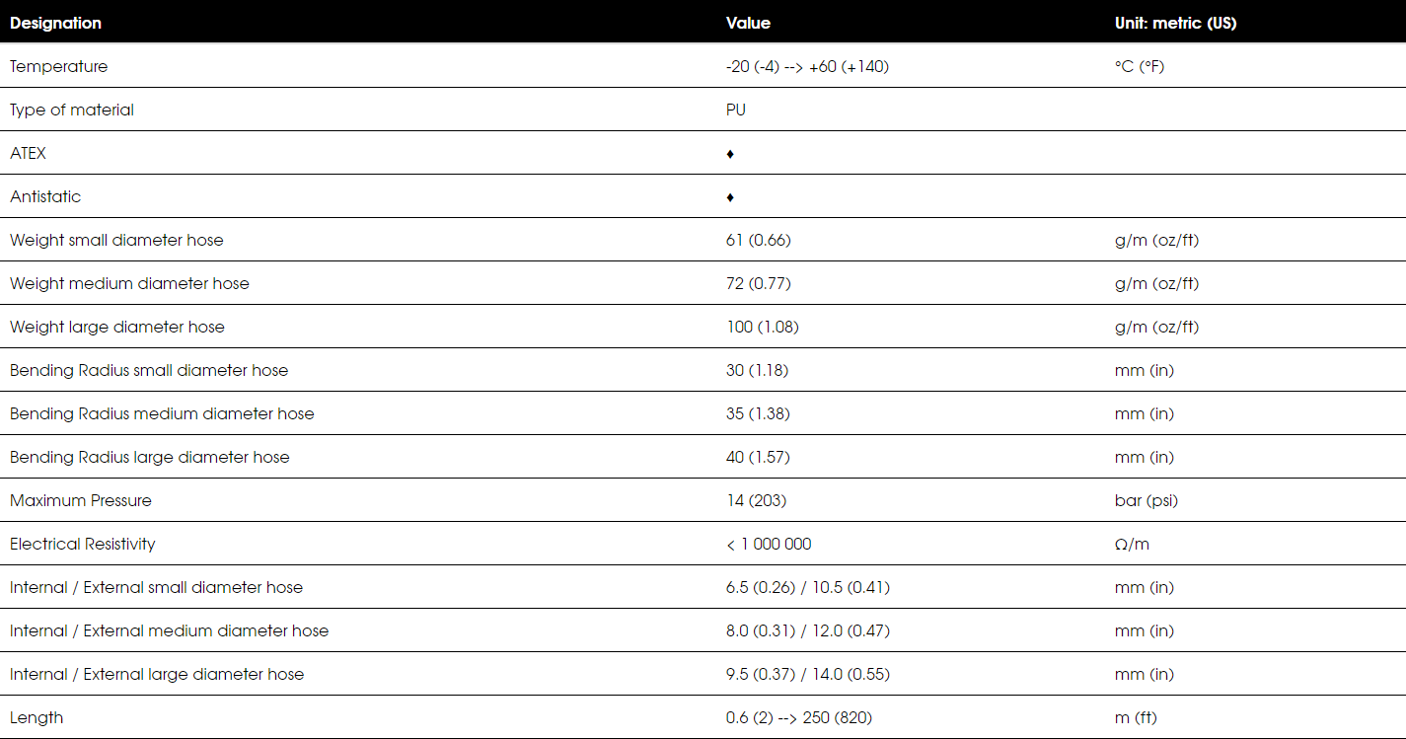
Task: Click the Temperature row label
Action: [59, 67]
